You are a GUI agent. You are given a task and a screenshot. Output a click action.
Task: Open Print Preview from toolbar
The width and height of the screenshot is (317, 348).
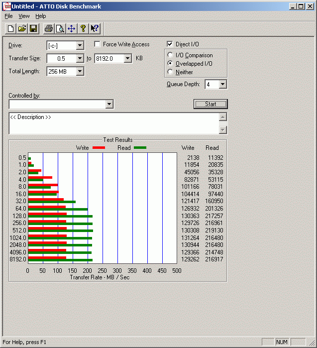click(60, 29)
